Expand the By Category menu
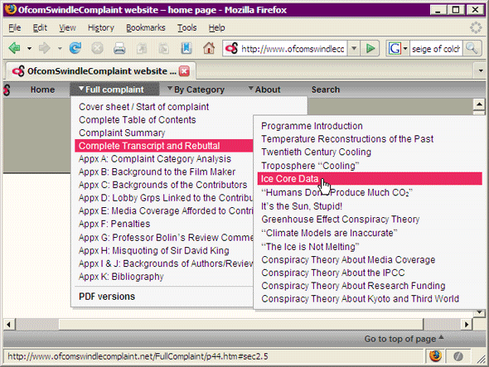 coord(196,89)
